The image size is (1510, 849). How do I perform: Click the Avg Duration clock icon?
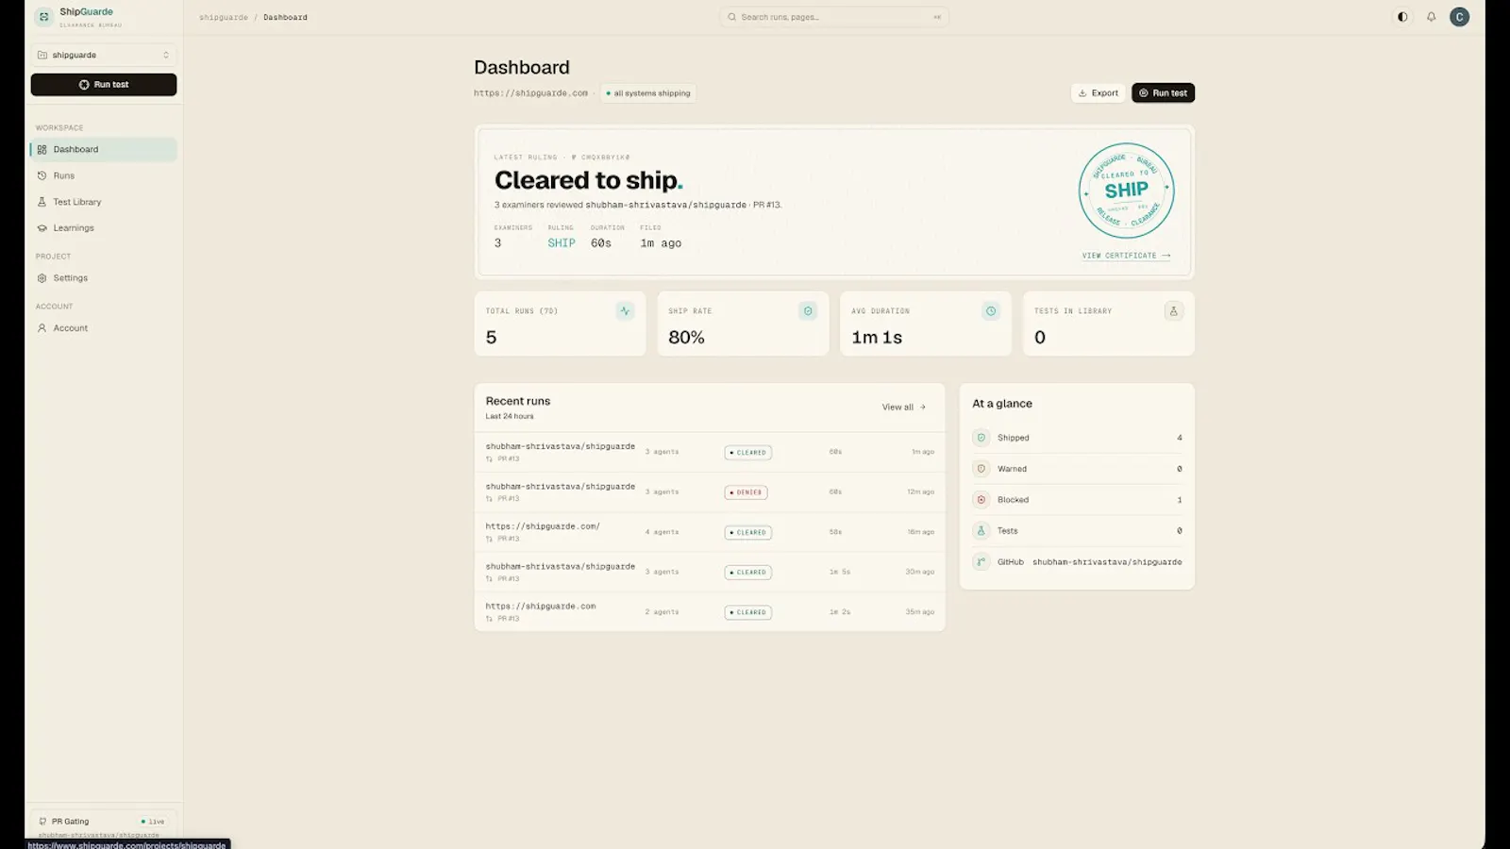tap(991, 310)
